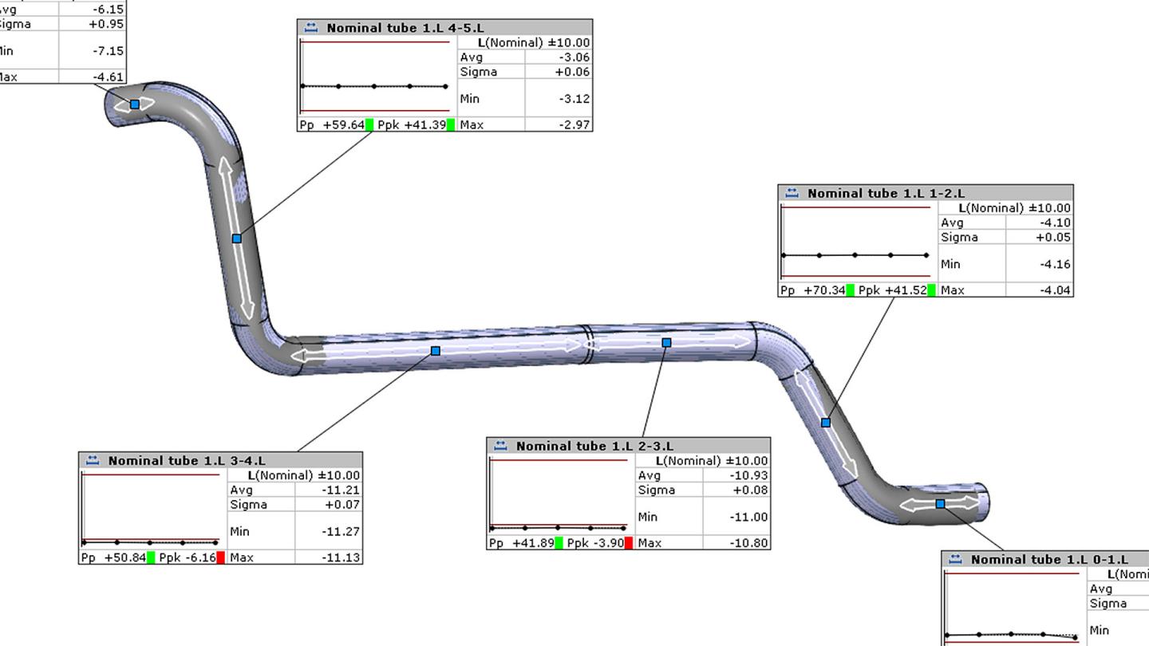Select the blue marker on the middle horizontal tube segment
Viewport: 1149px width, 646px height.
tap(436, 349)
